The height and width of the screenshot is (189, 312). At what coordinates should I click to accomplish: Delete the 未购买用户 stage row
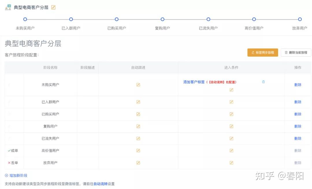[x=298, y=85]
